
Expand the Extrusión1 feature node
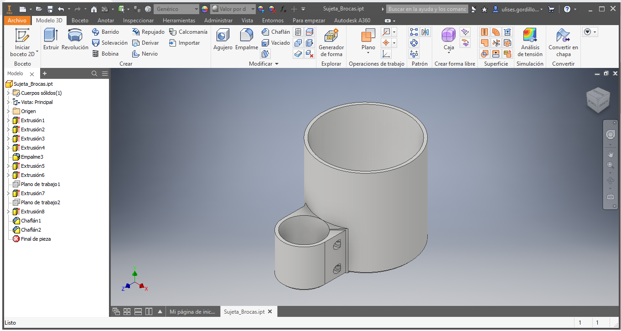pos(8,120)
